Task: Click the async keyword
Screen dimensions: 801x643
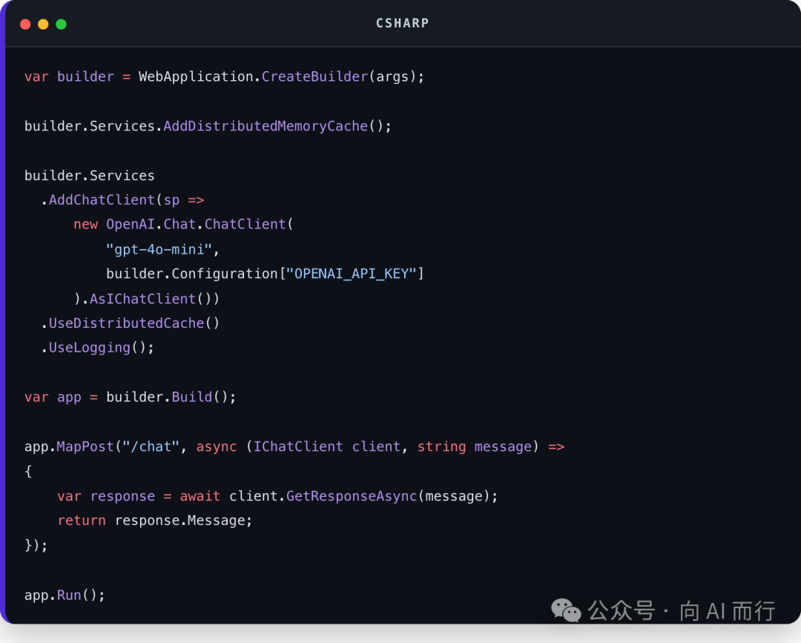Action: tap(216, 447)
